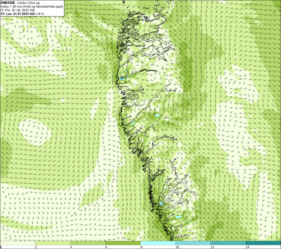Click the '10' label on color scale
This screenshot has width=281, height=249.
pos(177,247)
